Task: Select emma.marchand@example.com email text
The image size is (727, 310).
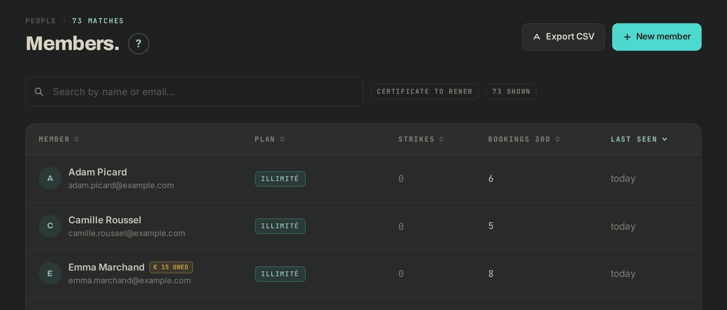Action: (x=129, y=280)
